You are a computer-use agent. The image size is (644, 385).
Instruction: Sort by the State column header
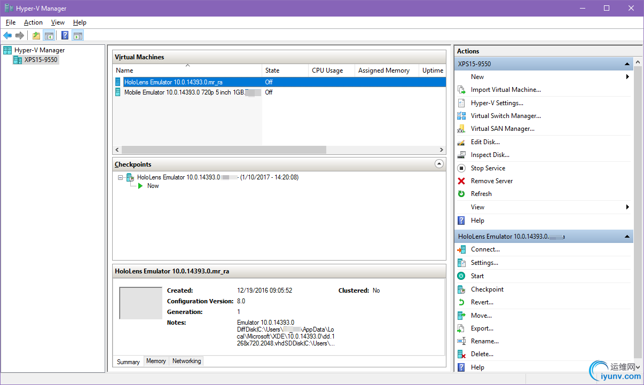tap(286, 70)
